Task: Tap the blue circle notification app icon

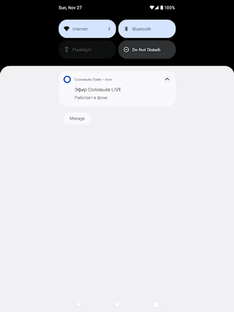Action: pos(67,79)
